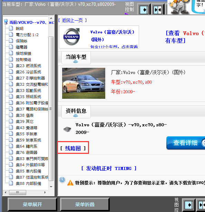Click the clock icon near the notice
Image resolution: width=205 pixels, height=212 pixels.
[62, 180]
